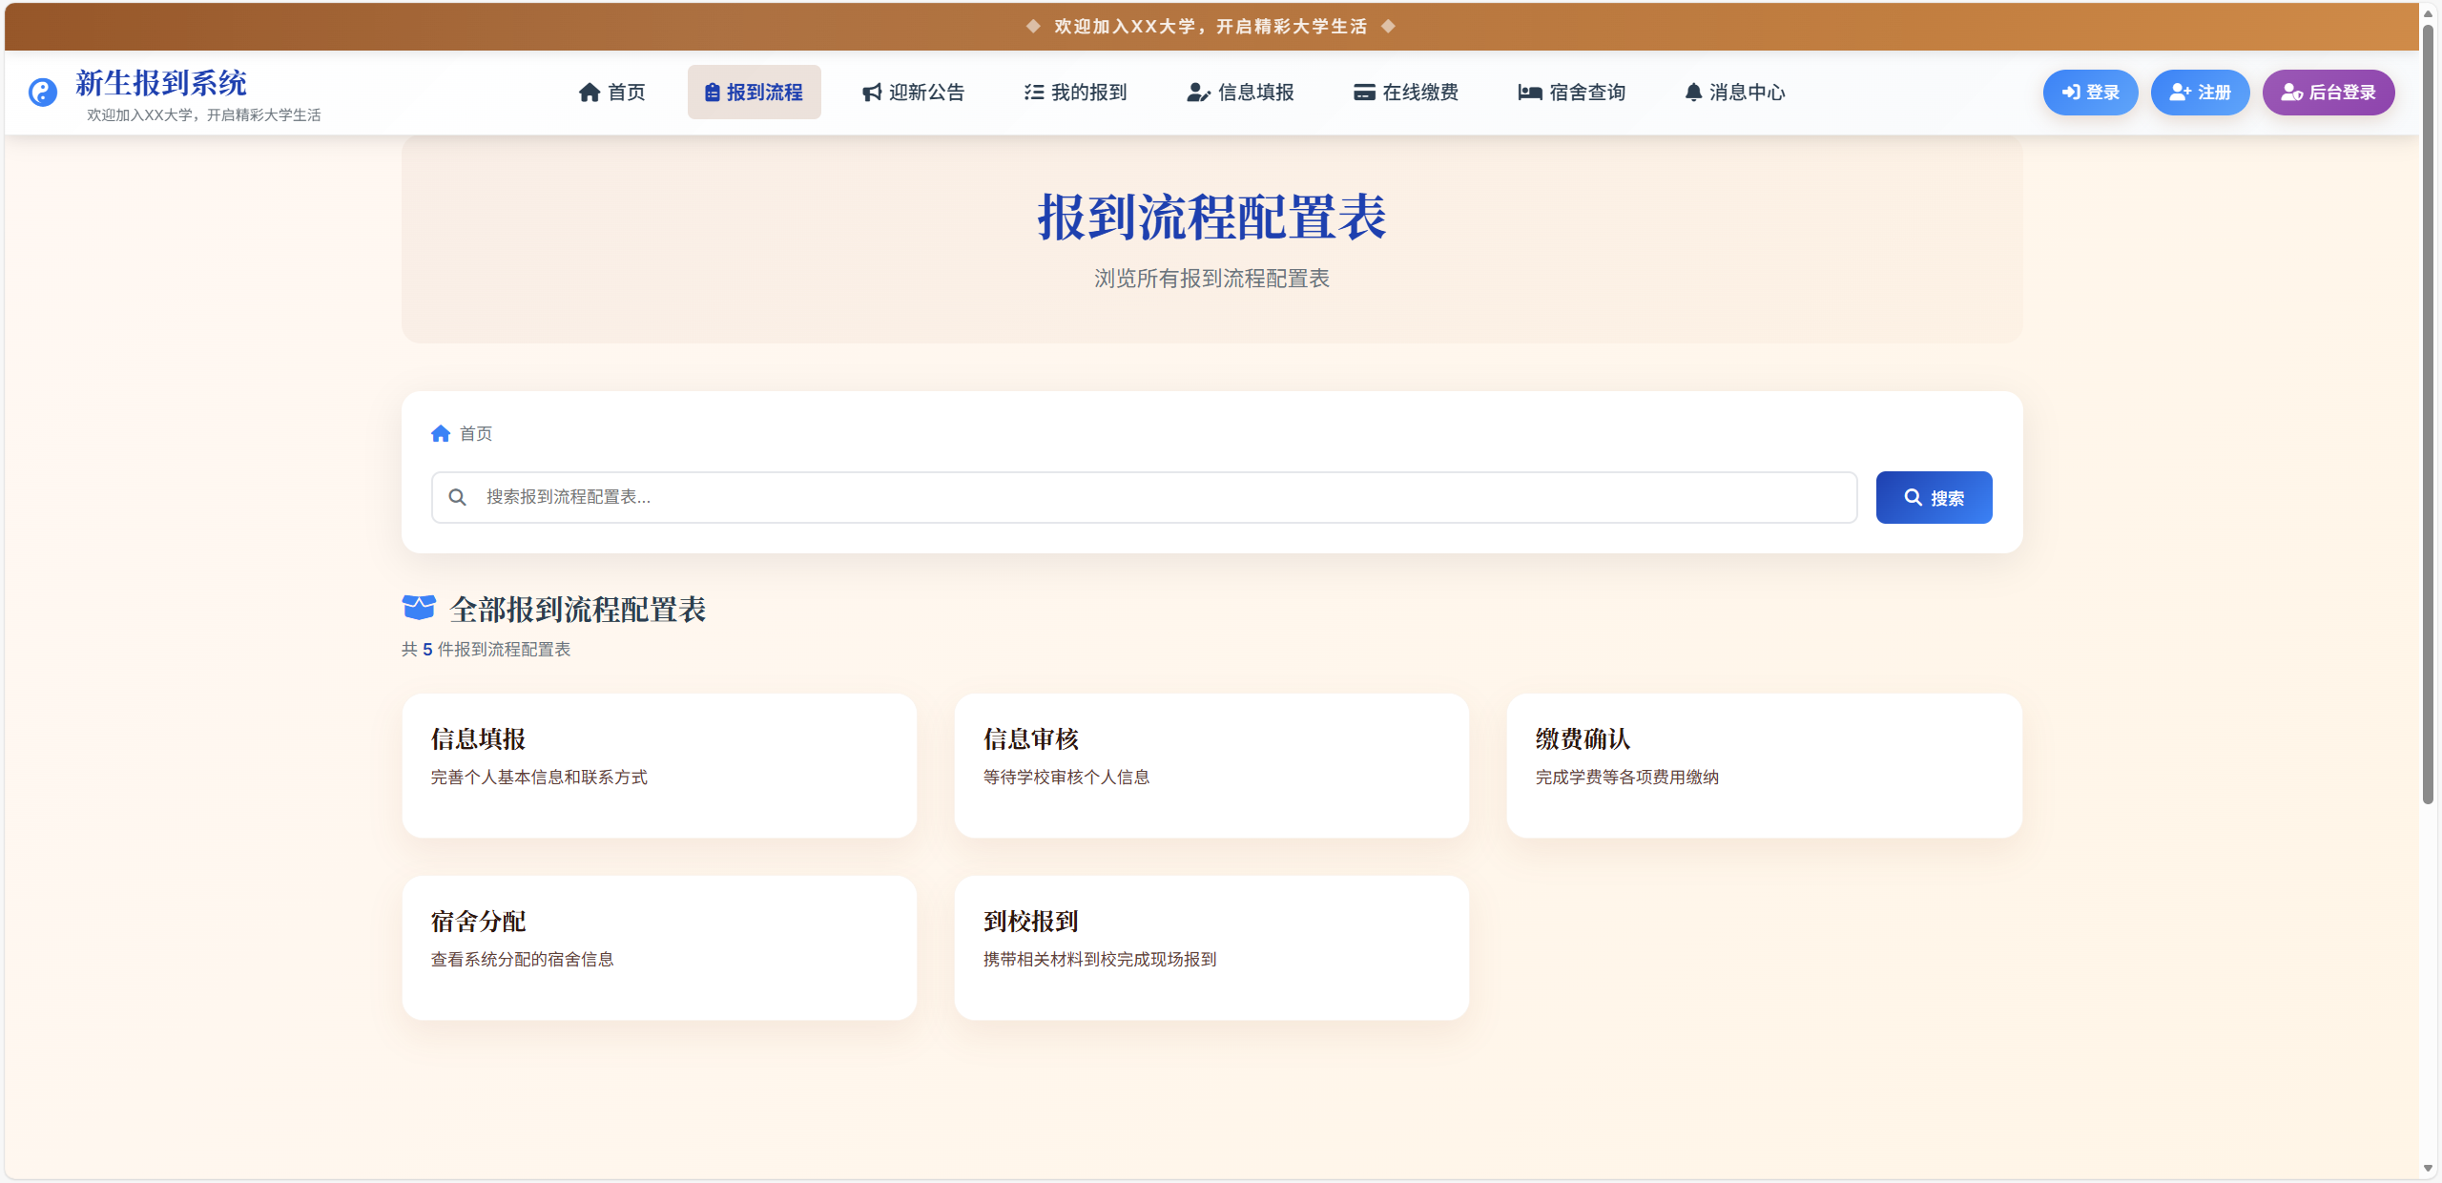Screen dimensions: 2442x1183
Task: Go to 首页 in navigation bar
Action: click(612, 93)
